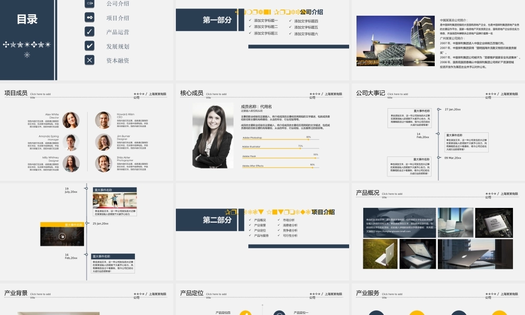525x315 pixels.
Task: Click the night skyline building photo
Action: pyautogui.click(x=395, y=41)
